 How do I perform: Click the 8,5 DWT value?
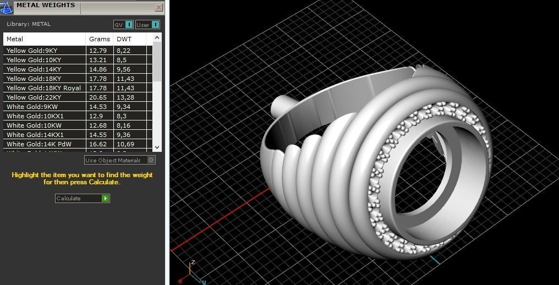[x=122, y=60]
